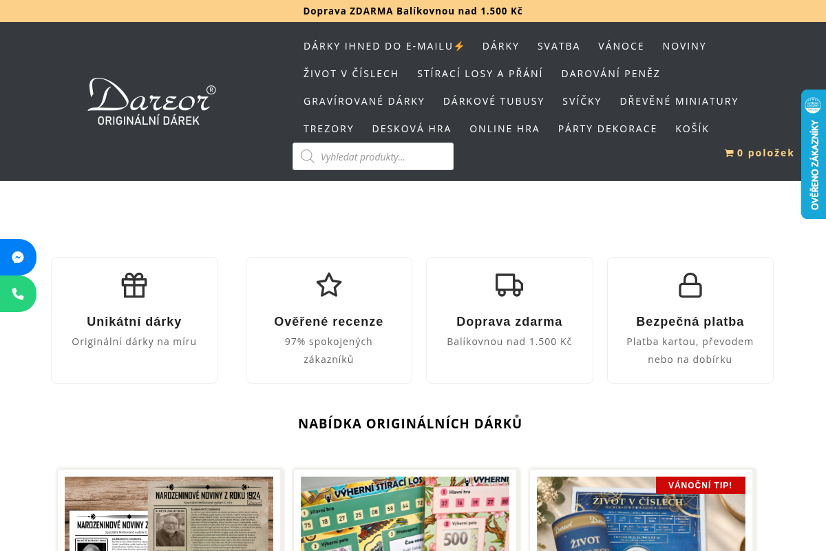The height and width of the screenshot is (551, 826).
Task: Click the shopping cart icon
Action: (x=729, y=153)
